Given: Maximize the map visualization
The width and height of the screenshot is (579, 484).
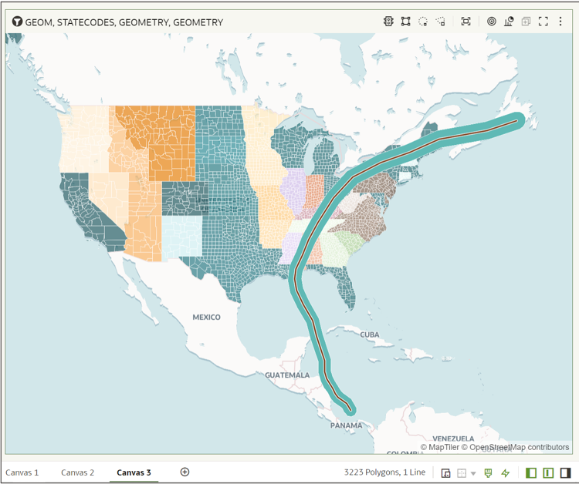Looking at the screenshot, I should [x=543, y=22].
